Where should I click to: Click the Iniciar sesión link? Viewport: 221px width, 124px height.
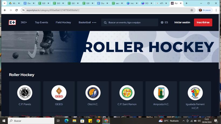[182, 22]
